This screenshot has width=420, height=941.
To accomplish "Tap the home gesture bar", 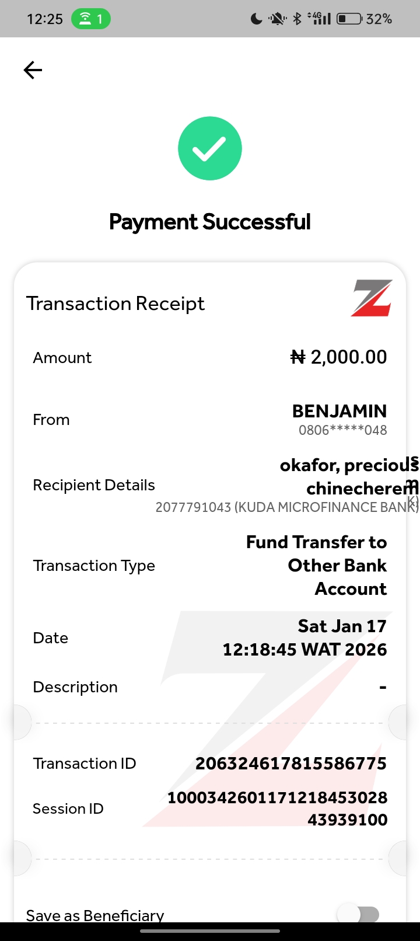I will [x=210, y=930].
